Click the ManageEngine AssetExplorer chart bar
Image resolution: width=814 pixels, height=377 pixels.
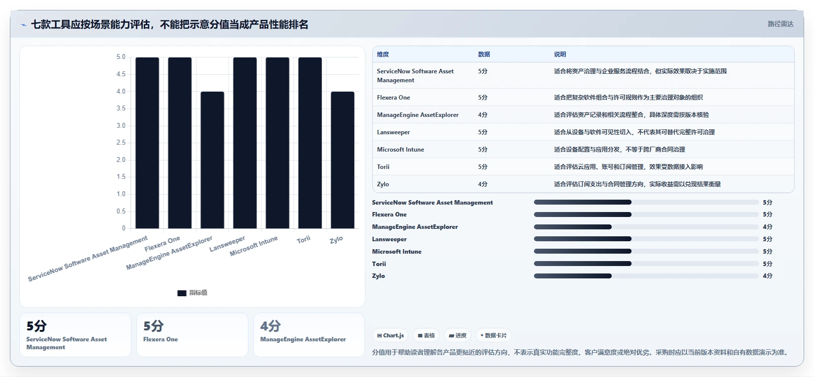pyautogui.click(x=212, y=160)
